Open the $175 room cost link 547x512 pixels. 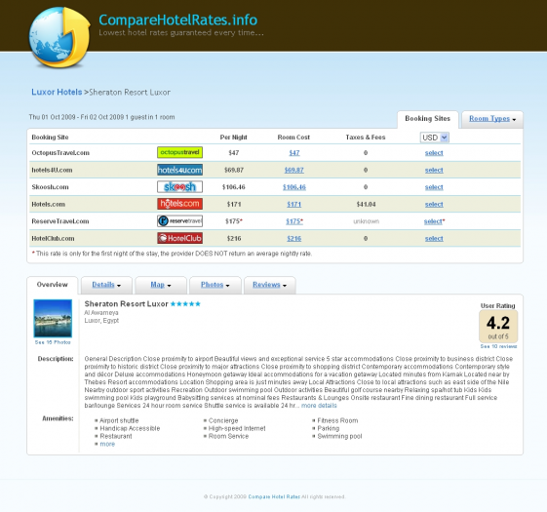(x=294, y=221)
